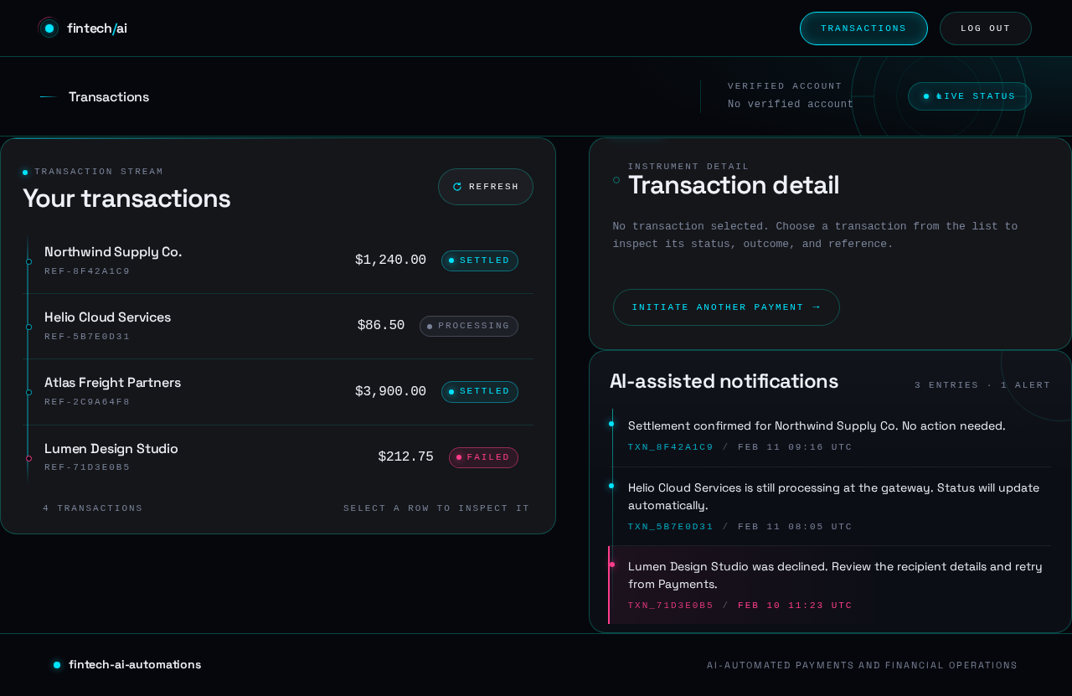The width and height of the screenshot is (1072, 696).
Task: Select the Helio Cloud Services transaction row
Action: pos(278,327)
